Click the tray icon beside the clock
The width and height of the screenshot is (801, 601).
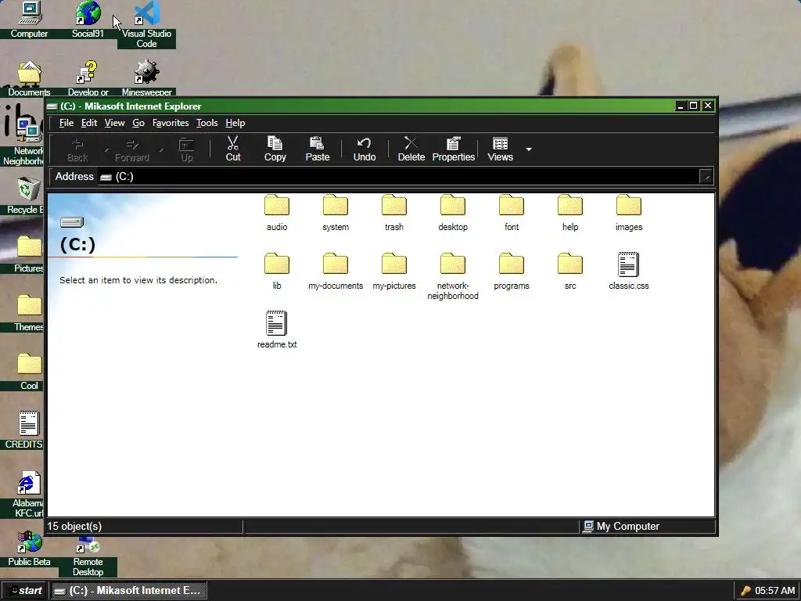coord(745,590)
